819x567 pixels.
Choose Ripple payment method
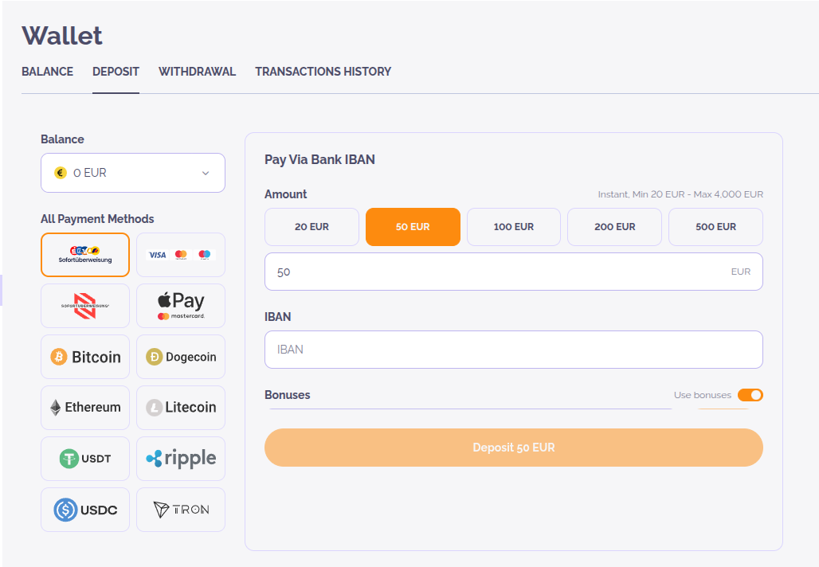pos(181,459)
